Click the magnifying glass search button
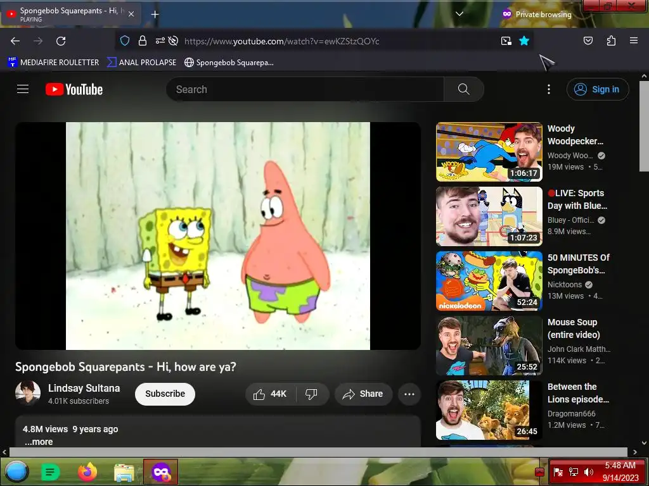The width and height of the screenshot is (649, 486). (x=463, y=89)
